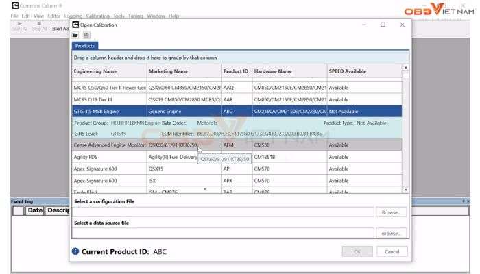Click the Generic Engine cell
Viewport: 480px width, 274px height.
[184, 111]
